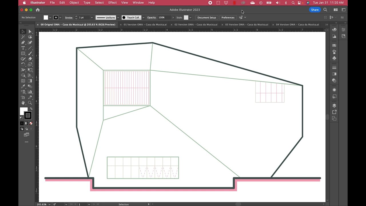Viewport: 366px width, 206px height.
Task: Choose the Magic Wand tool
Action: 23,37
